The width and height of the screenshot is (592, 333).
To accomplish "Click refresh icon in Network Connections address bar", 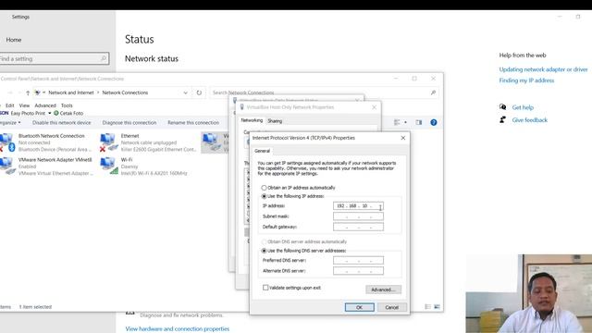I will tap(199, 92).
